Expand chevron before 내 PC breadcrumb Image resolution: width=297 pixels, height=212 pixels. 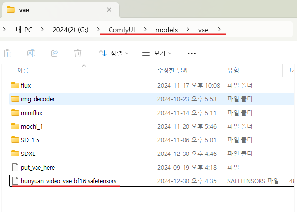(x=4, y=29)
